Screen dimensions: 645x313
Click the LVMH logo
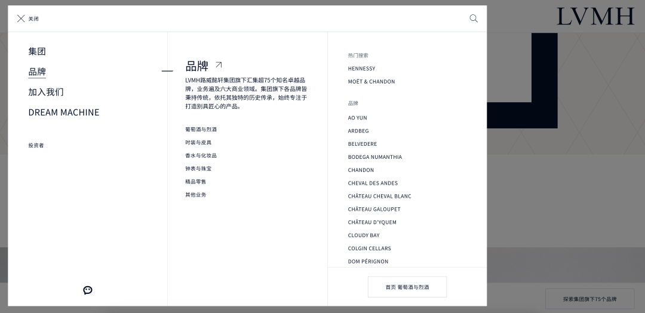point(595,17)
